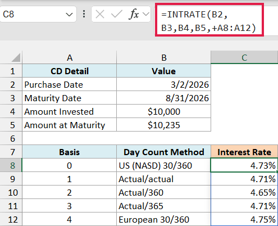The height and width of the screenshot is (226, 278).
Task: Select the 4.75% interest rate cell
Action: [244, 219]
